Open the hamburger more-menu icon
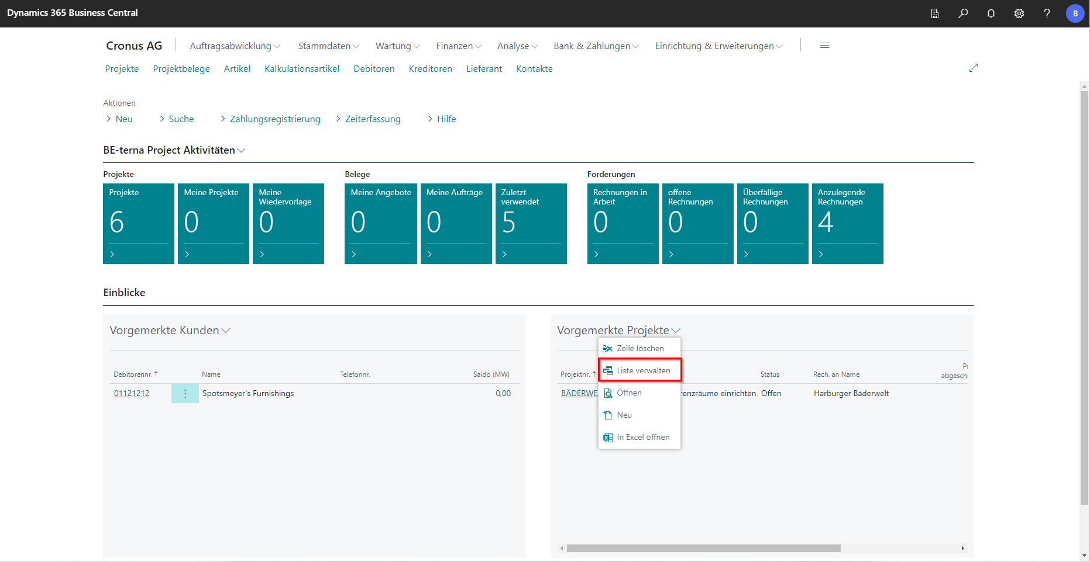The height and width of the screenshot is (562, 1090). click(x=824, y=46)
